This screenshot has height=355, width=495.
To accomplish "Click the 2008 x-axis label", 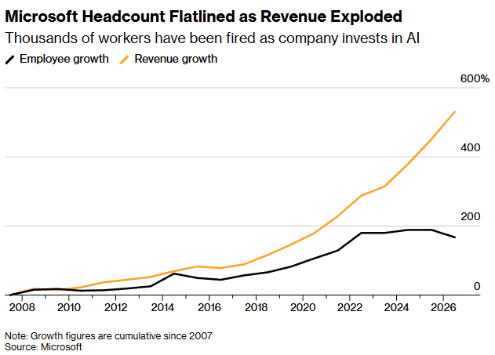I will coord(22,307).
